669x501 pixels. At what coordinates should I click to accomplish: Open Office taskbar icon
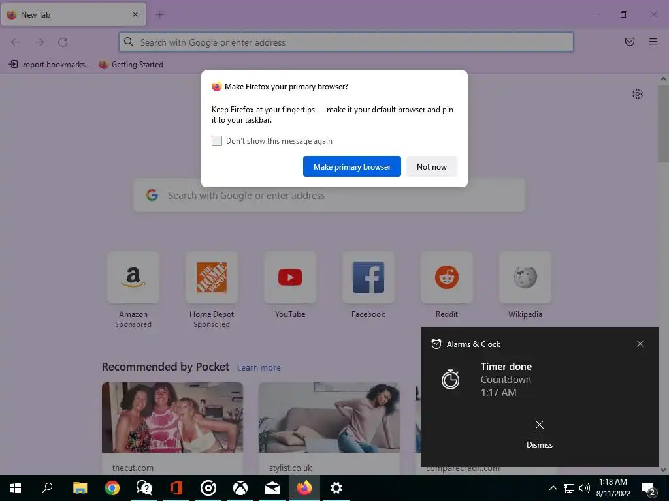pyautogui.click(x=176, y=488)
